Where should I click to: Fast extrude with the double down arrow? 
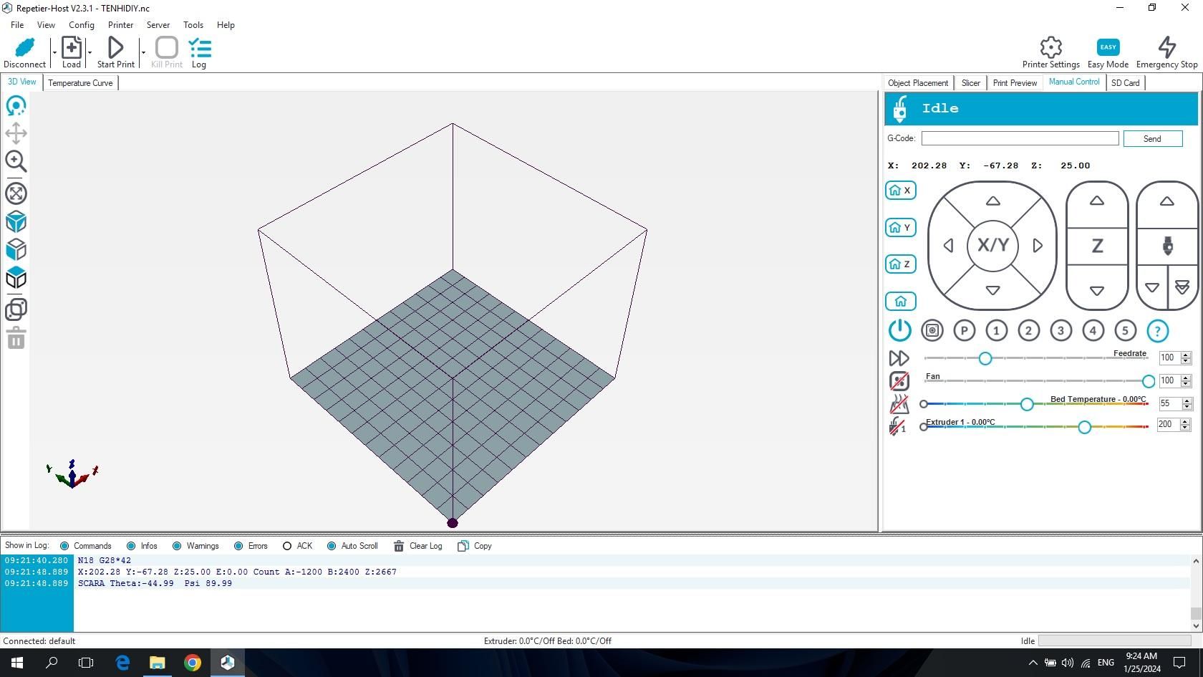(x=1182, y=288)
